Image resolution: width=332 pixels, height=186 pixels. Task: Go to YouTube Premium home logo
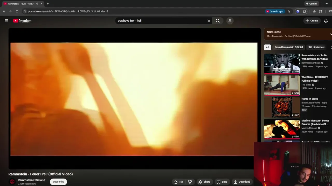pyautogui.click(x=22, y=21)
